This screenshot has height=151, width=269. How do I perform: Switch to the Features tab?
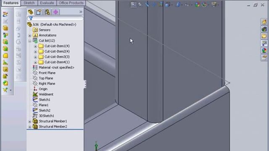coord(11,3)
